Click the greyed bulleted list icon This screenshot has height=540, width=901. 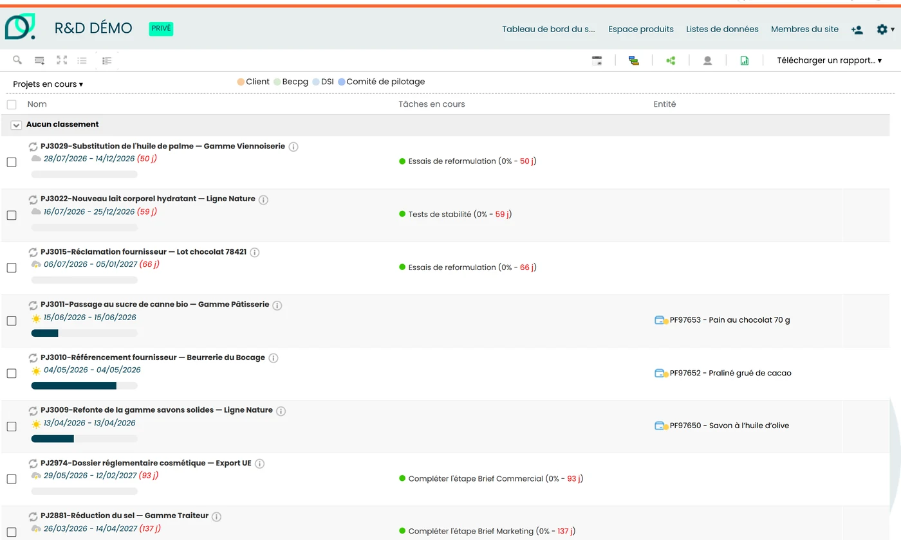pyautogui.click(x=82, y=60)
